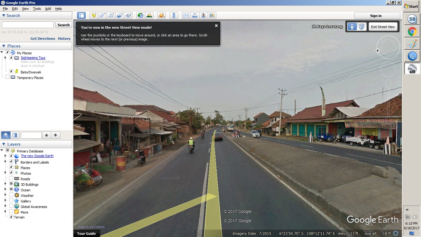Open the planet switcher (Earth, Sky, Mars)
Screen dimensions: 421x237
click(x=161, y=15)
